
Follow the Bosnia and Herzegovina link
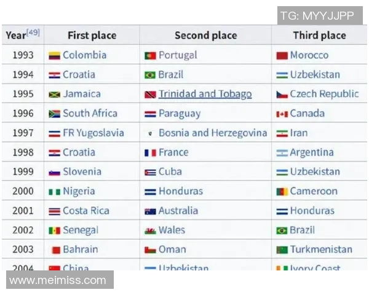tap(213, 133)
